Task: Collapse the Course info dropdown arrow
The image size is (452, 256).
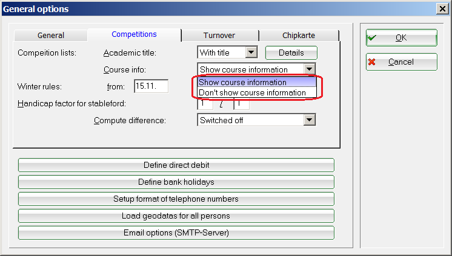Action: point(310,69)
